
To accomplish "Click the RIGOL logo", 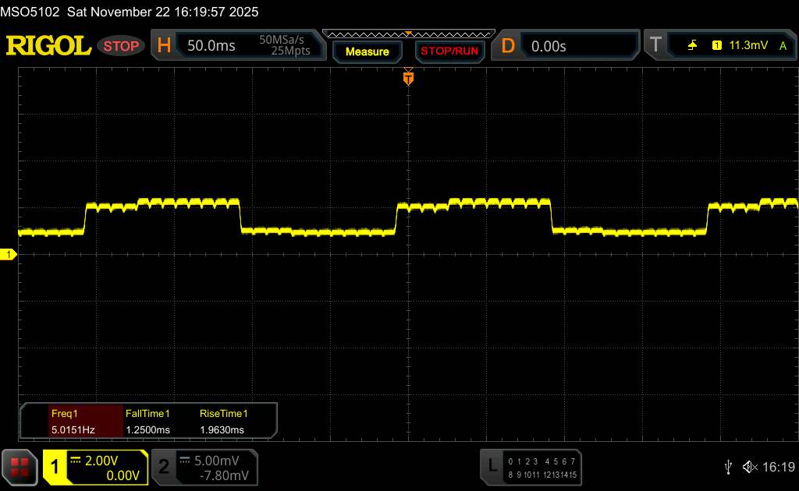I will (48, 46).
